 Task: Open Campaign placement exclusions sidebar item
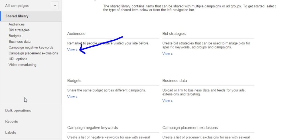tap(33, 53)
